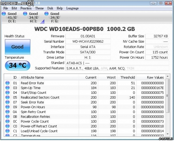The height and width of the screenshot is (141, 174).
Task: Select the Power-On Hours attribute name
Action: click(x=33, y=107)
